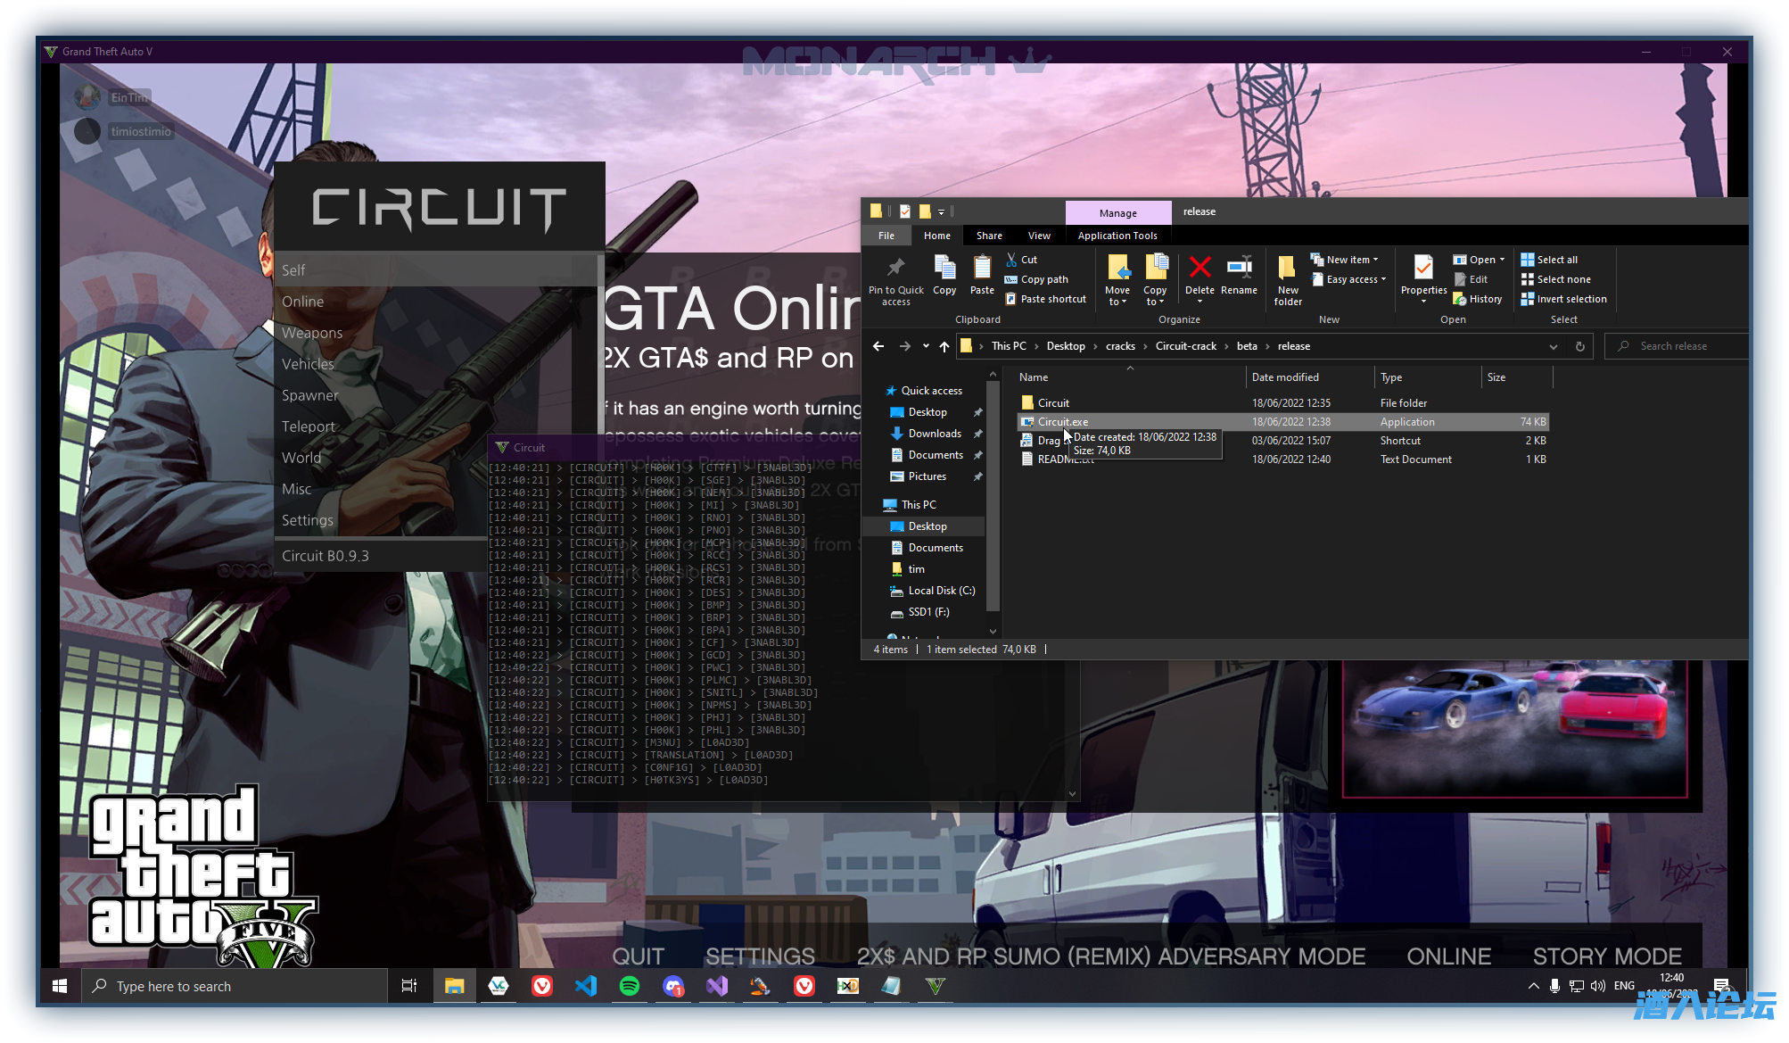Screen dimensions: 1789x1043
Task: Open Windows Start menu
Action: click(x=60, y=986)
